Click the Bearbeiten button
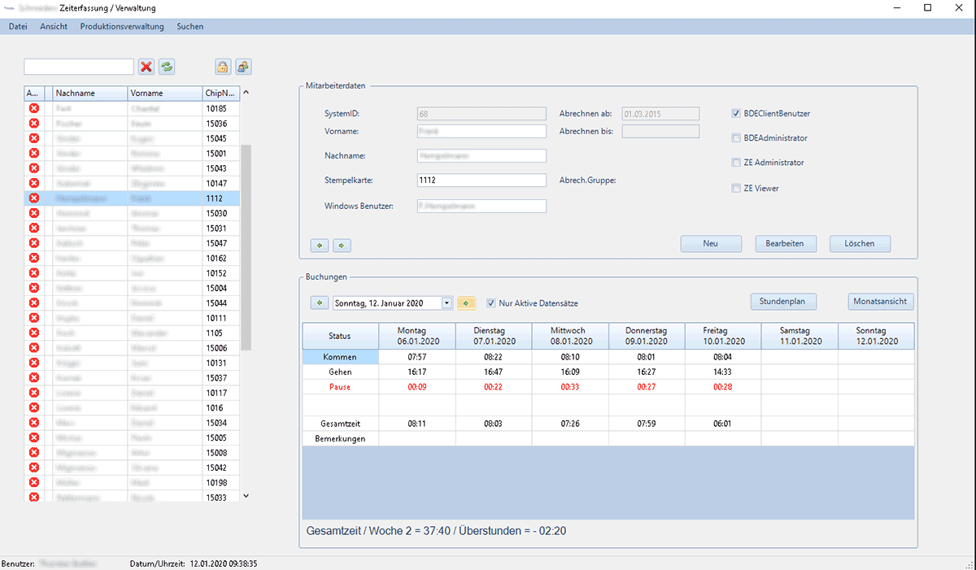The height and width of the screenshot is (570, 976). point(785,244)
